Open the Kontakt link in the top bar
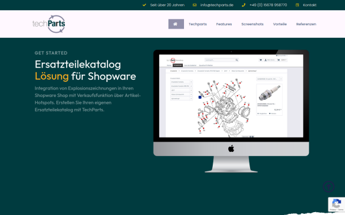This screenshot has width=345, height=215. click(x=309, y=5)
